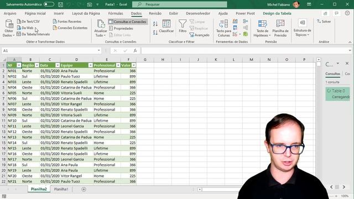Click the feedback smiley icon
The height and width of the screenshot is (199, 354).
tap(347, 13)
